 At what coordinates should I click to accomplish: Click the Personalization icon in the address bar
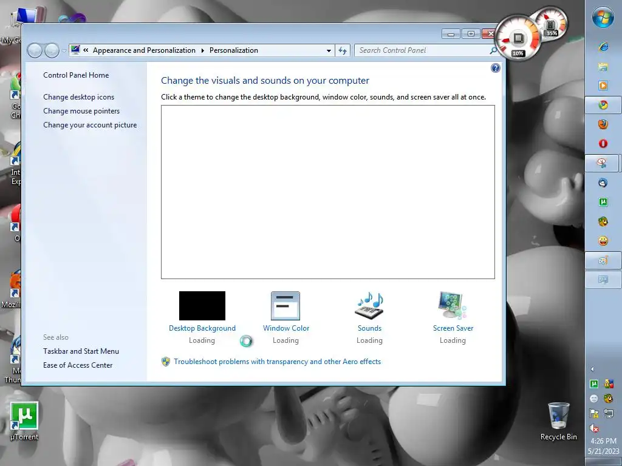click(75, 50)
